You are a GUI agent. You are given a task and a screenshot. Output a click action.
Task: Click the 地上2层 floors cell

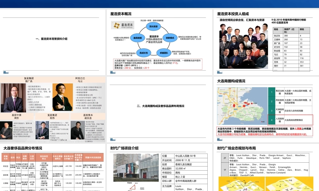(x=191, y=177)
